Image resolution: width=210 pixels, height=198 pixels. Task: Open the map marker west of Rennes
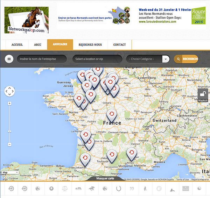coord(79,100)
